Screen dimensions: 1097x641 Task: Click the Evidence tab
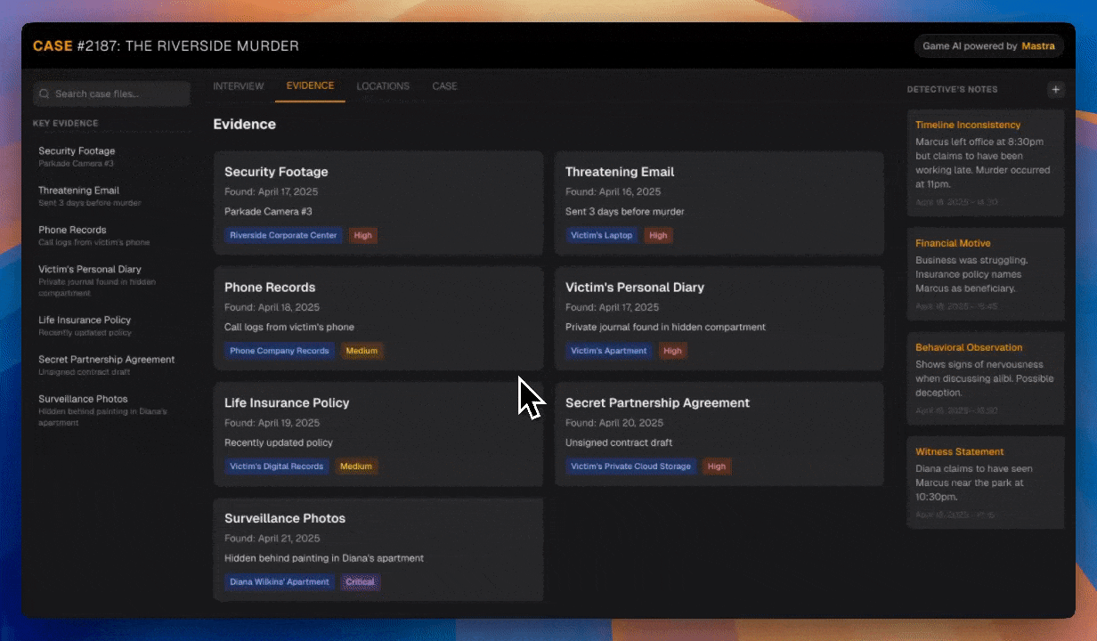pyautogui.click(x=310, y=85)
